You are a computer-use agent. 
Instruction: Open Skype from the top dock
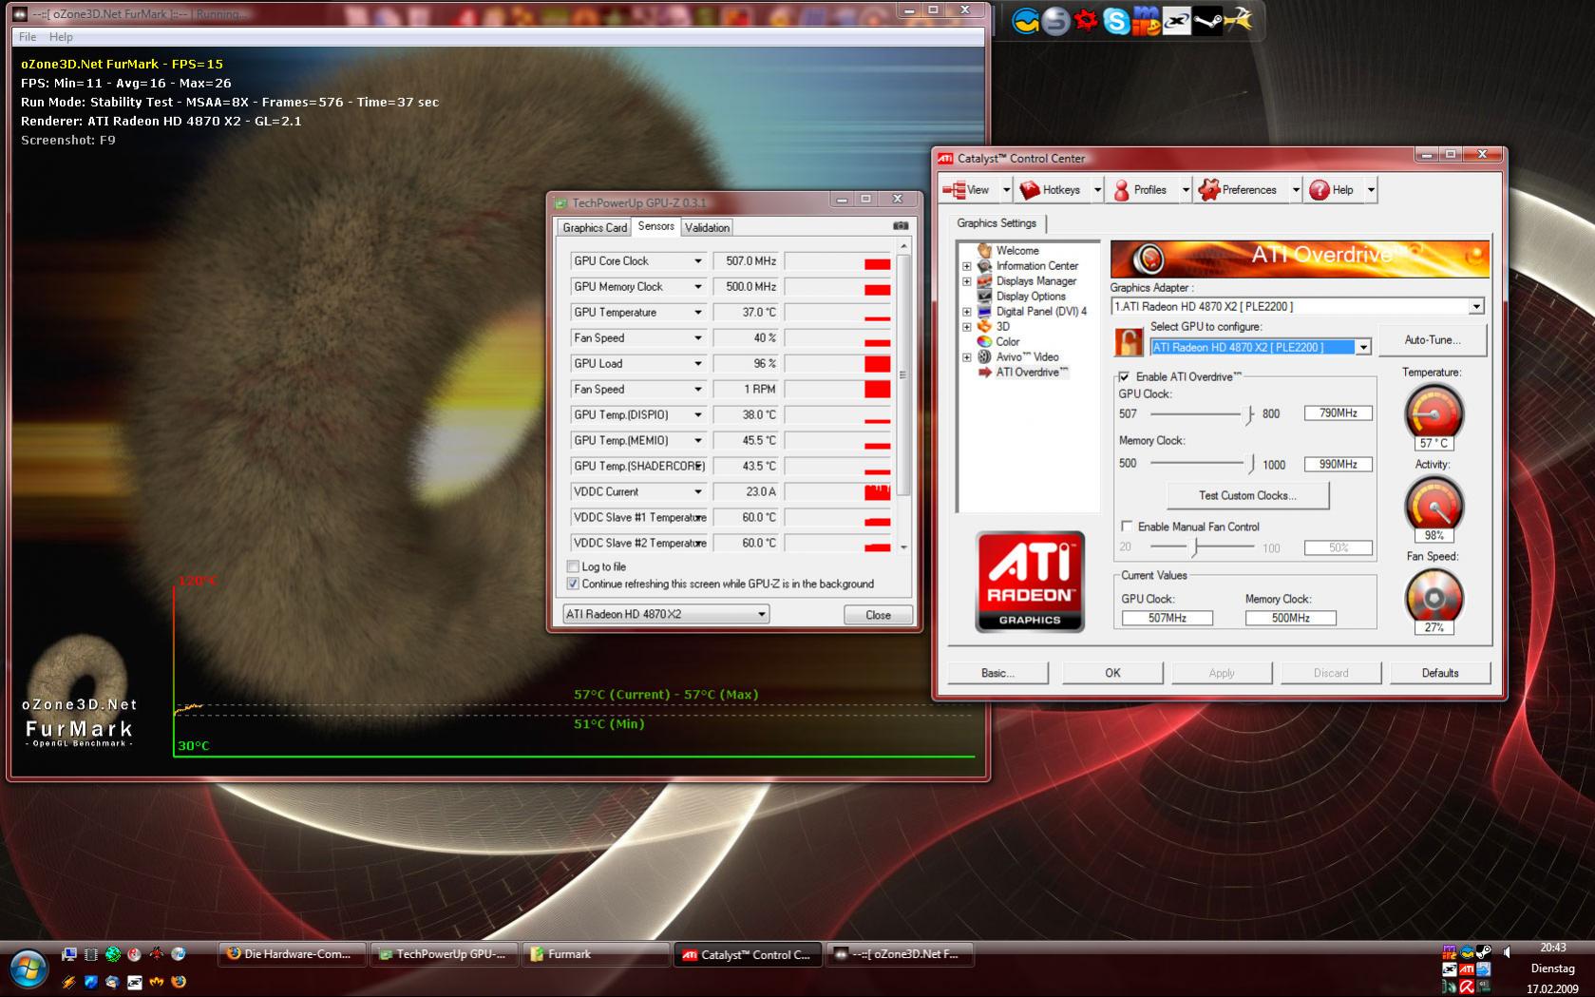coord(1116,20)
